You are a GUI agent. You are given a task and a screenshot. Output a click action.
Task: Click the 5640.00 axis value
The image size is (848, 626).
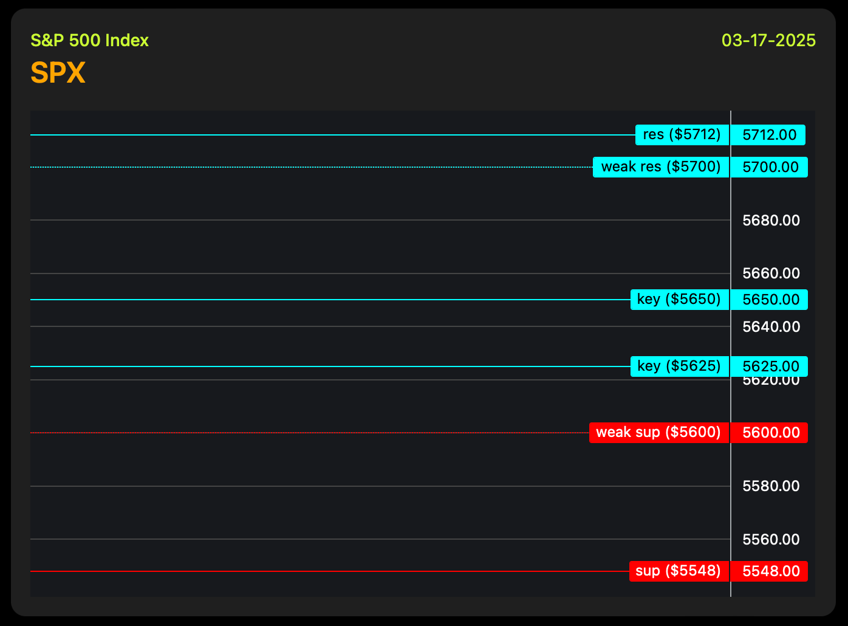tap(771, 327)
